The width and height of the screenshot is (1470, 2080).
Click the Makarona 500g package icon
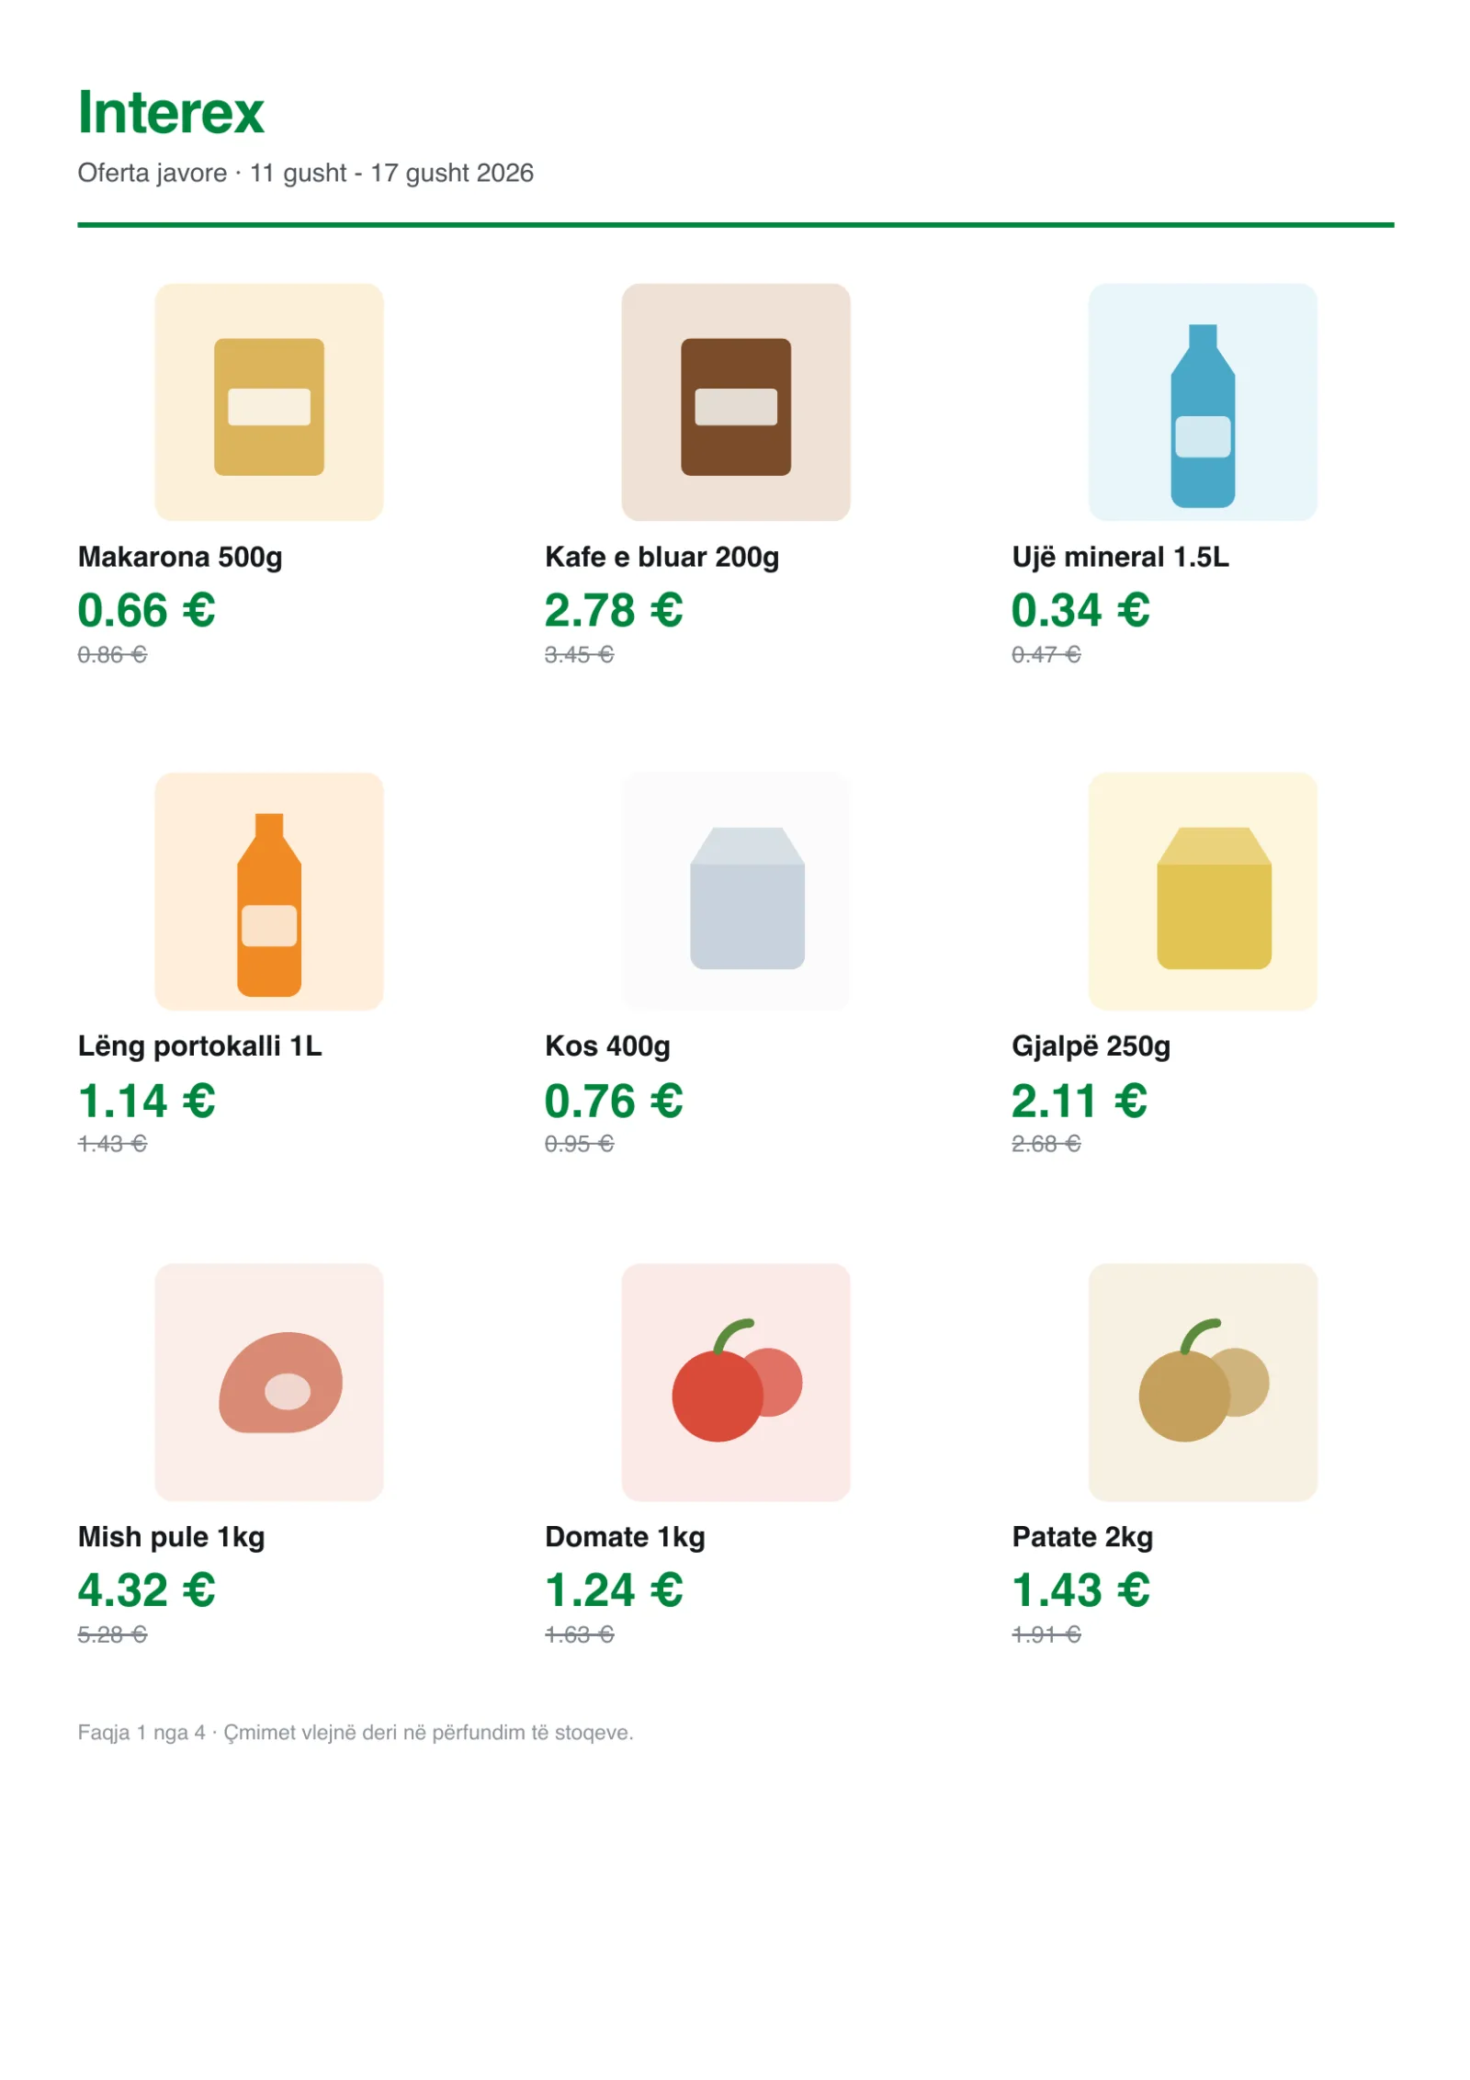point(268,401)
